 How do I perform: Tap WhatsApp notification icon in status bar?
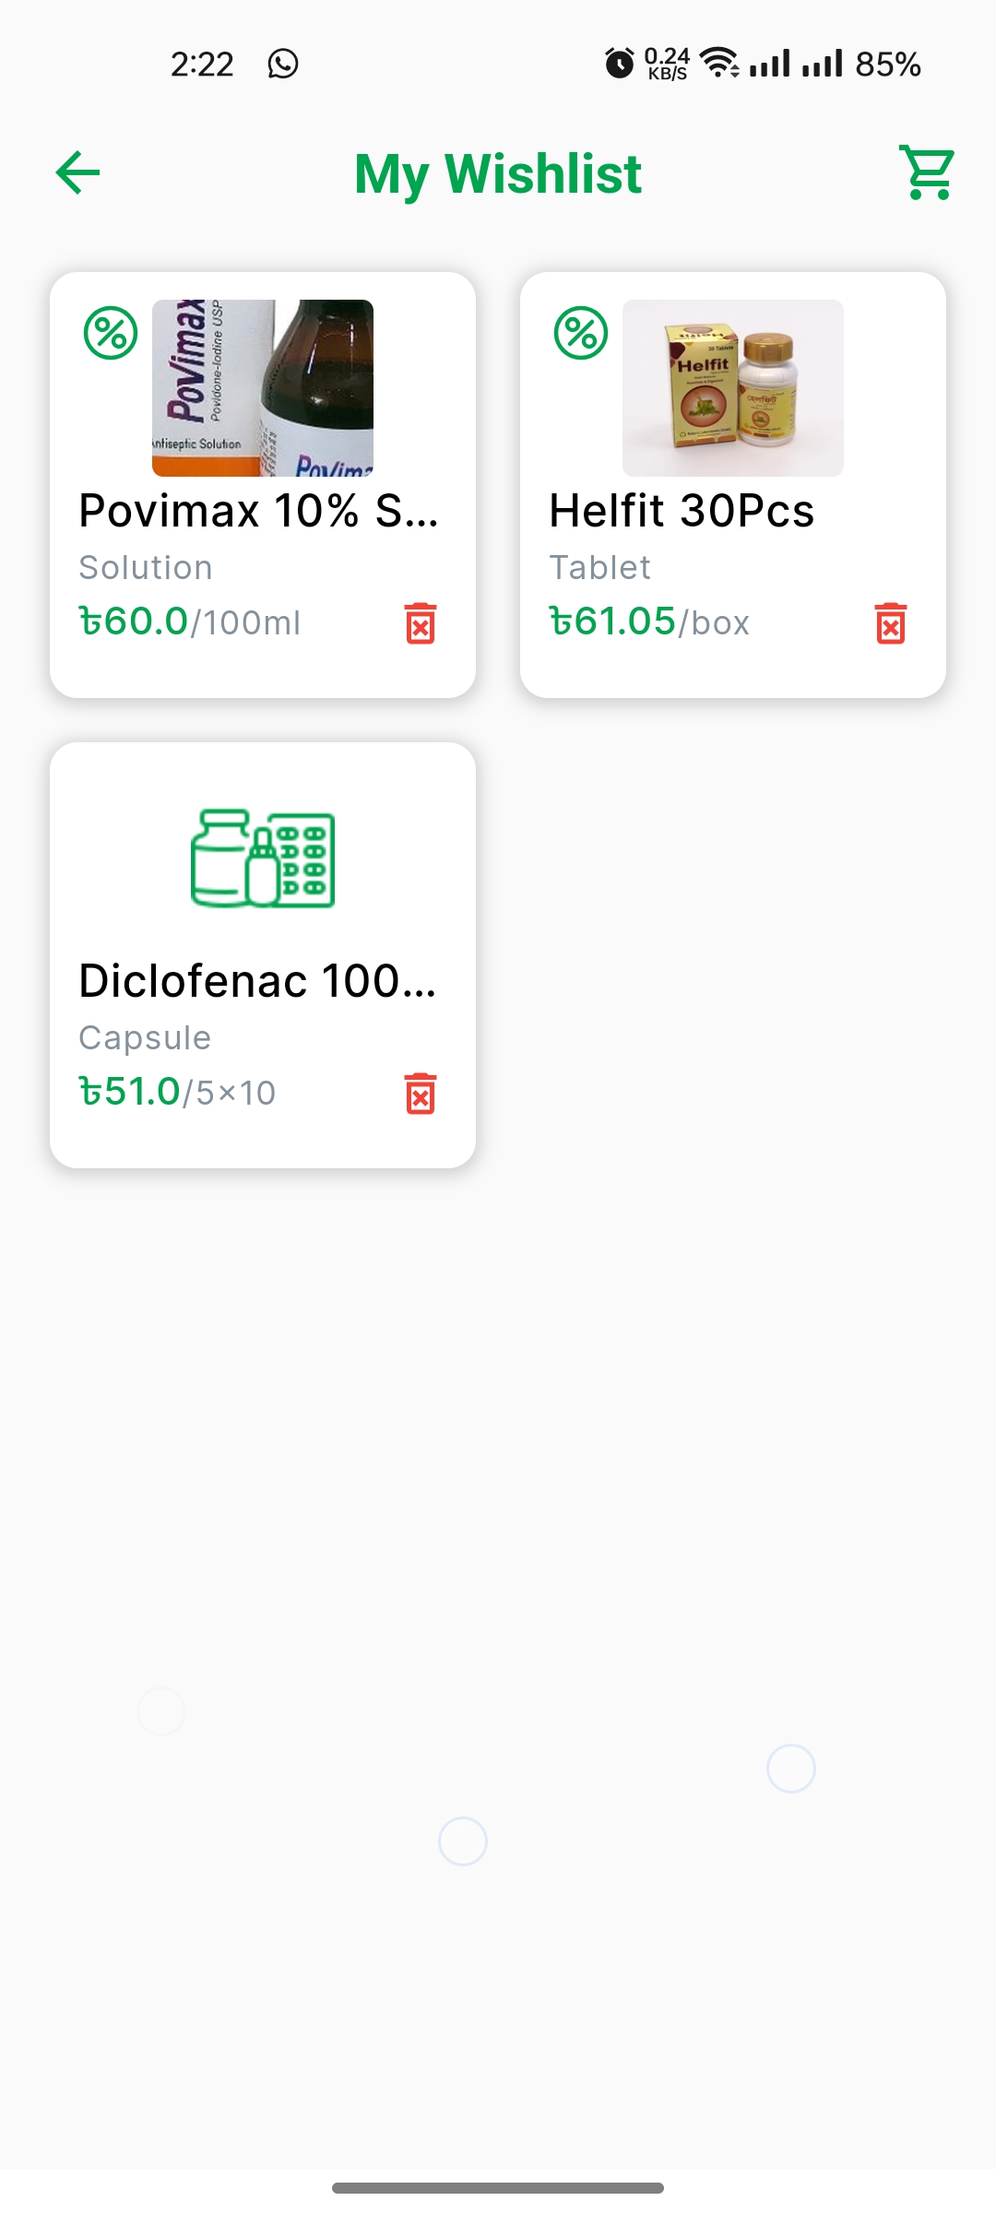click(283, 64)
